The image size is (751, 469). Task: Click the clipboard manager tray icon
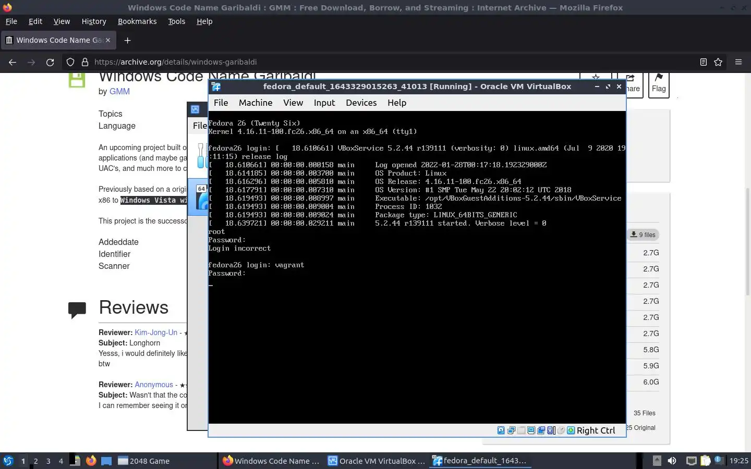click(x=706, y=461)
